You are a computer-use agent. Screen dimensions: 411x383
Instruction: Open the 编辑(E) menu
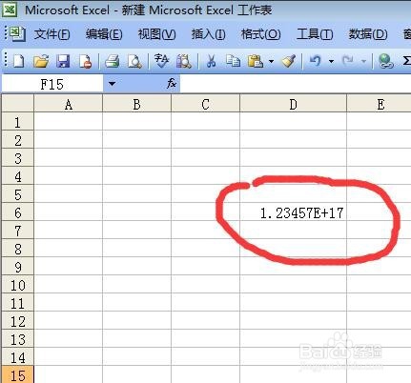[x=104, y=34]
